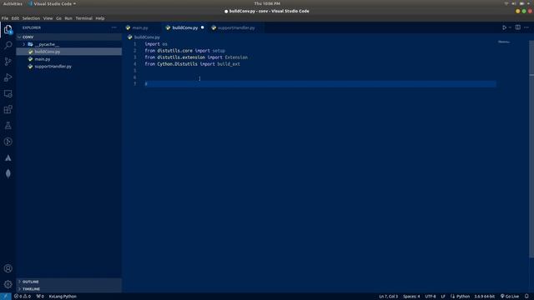Select interpreter 3.6.9 64-bit
The width and height of the screenshot is (534, 300).
pos(484,297)
